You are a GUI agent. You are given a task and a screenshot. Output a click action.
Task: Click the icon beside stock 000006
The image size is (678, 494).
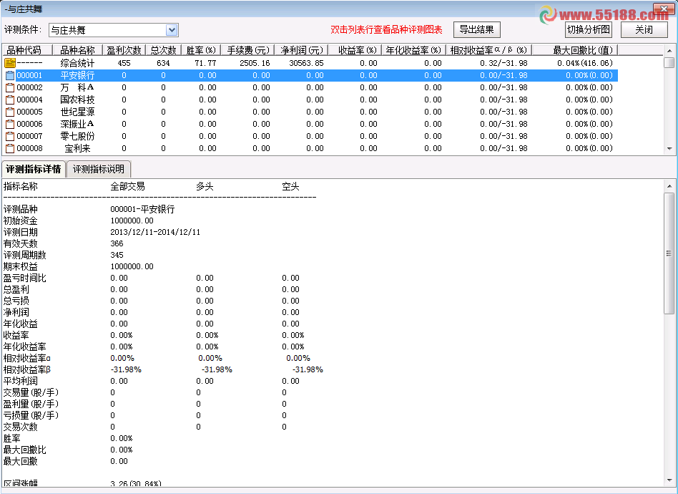coord(9,125)
